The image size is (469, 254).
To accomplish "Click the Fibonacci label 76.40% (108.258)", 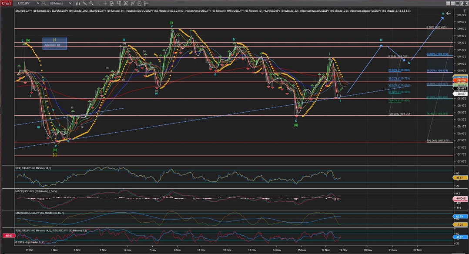I will click(437, 114).
